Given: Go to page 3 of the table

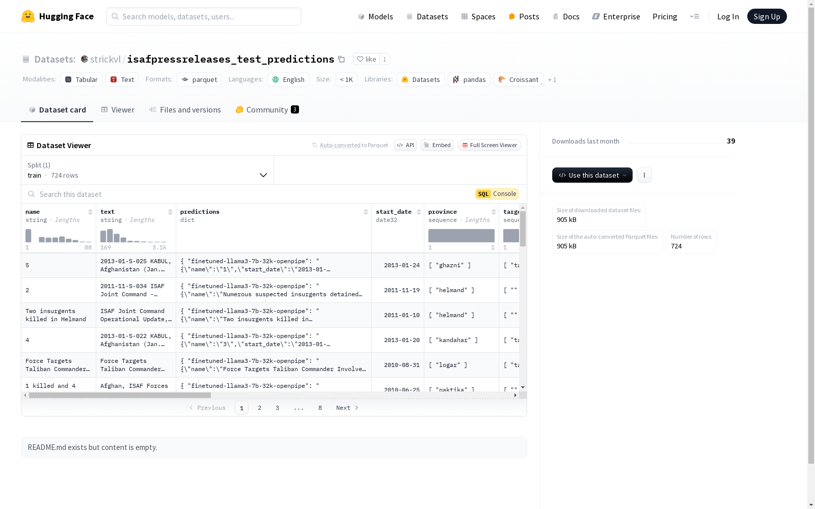Looking at the screenshot, I should pos(277,408).
